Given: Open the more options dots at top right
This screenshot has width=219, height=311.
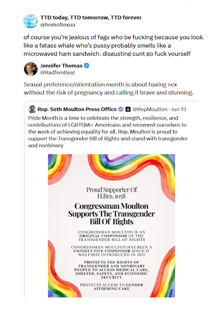Looking at the screenshot, I should 189,5.
